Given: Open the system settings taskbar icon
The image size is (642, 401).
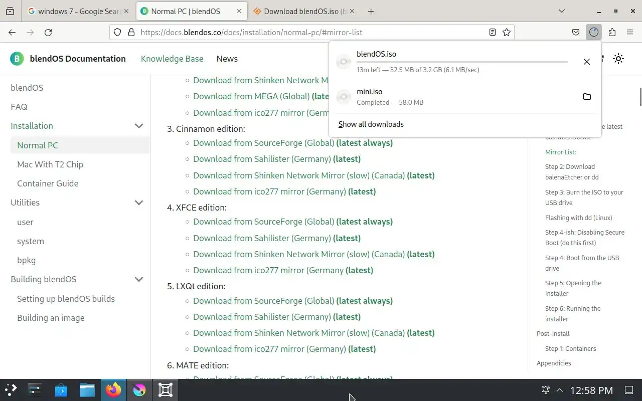Looking at the screenshot, I should click(35, 390).
